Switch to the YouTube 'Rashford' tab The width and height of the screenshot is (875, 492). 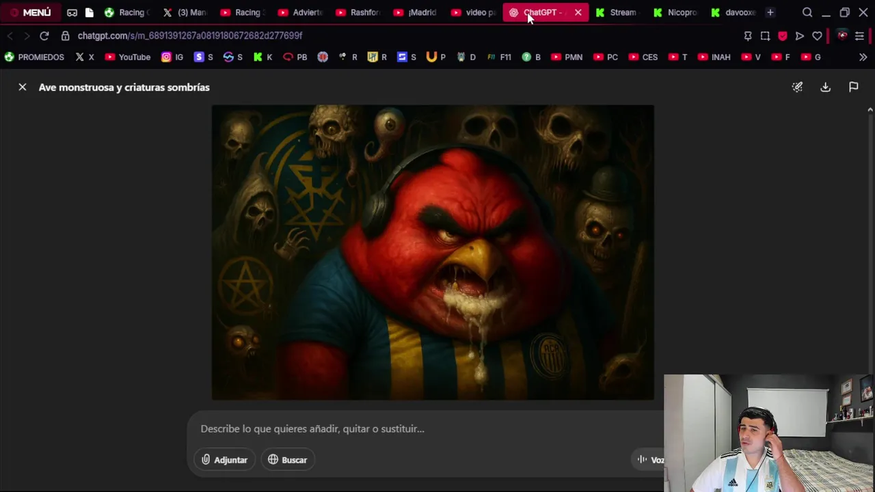(359, 12)
